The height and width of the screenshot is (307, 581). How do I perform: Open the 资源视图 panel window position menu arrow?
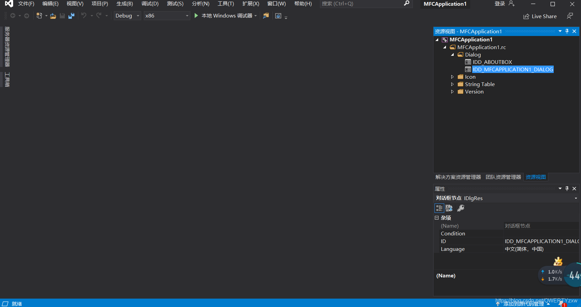click(x=560, y=31)
